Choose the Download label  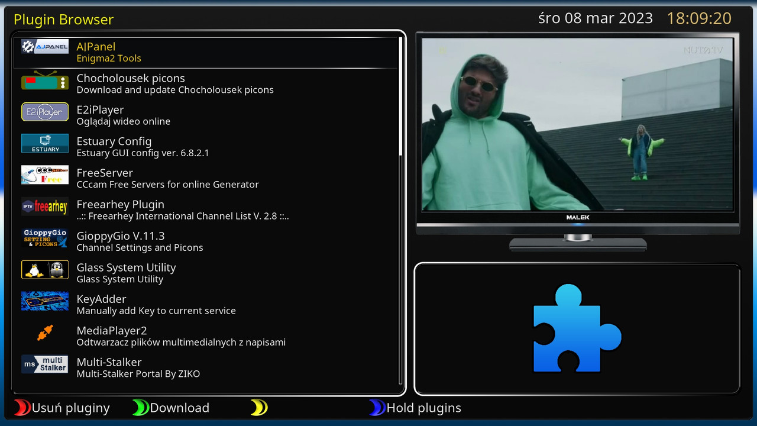click(180, 408)
